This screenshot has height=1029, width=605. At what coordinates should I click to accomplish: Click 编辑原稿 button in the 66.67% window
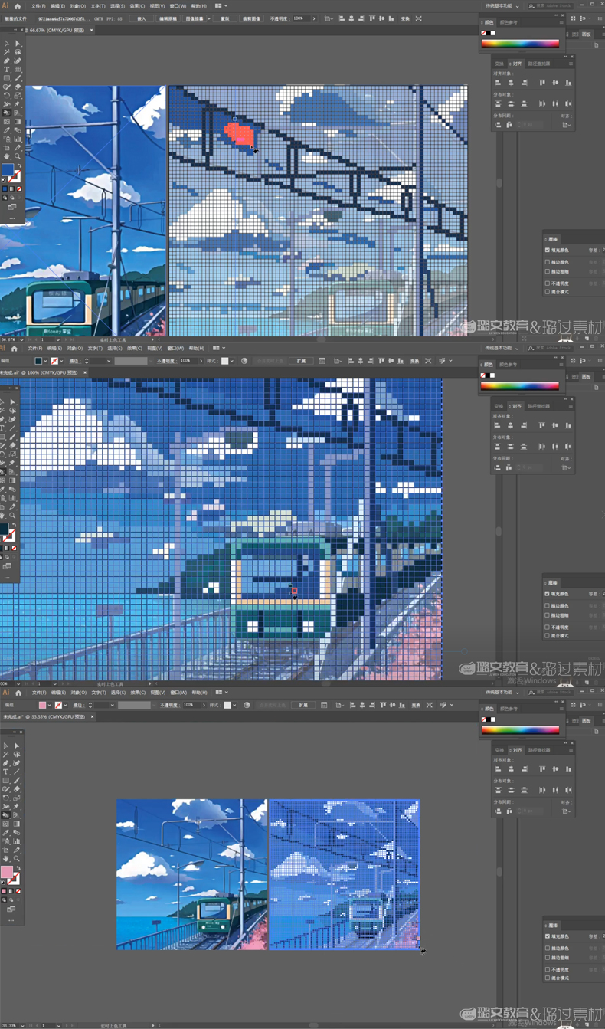click(168, 18)
